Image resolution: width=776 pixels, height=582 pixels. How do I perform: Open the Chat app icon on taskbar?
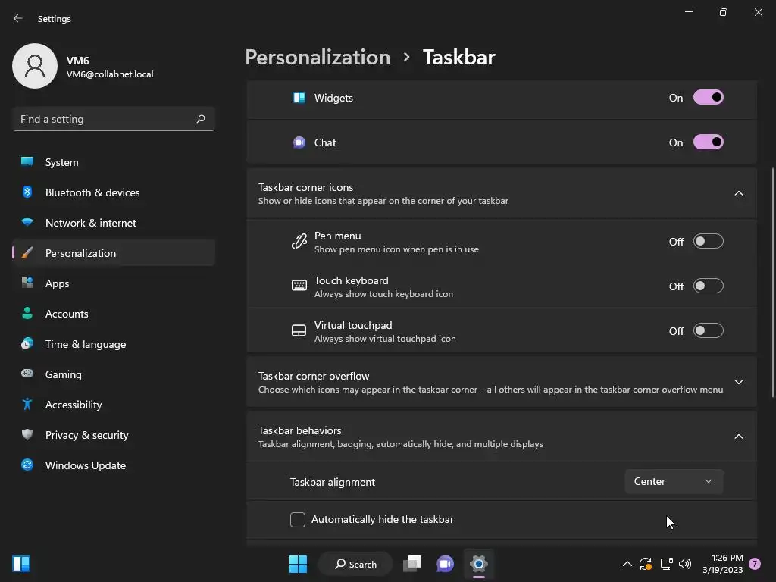point(445,564)
